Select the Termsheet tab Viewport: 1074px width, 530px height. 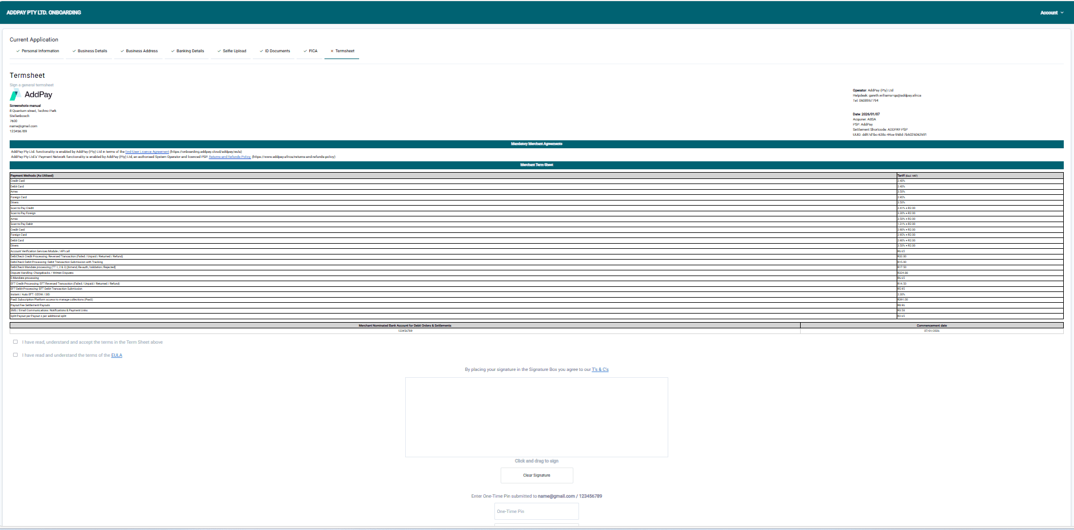[x=342, y=51]
